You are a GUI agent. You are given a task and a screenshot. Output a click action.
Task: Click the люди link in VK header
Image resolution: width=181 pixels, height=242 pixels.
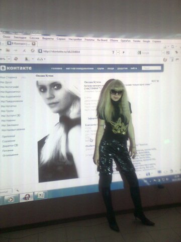click(x=111, y=69)
